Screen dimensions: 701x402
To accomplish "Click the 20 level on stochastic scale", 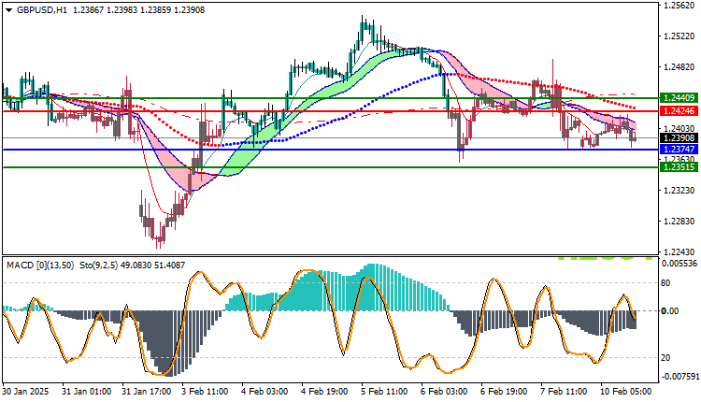I will tap(665, 357).
